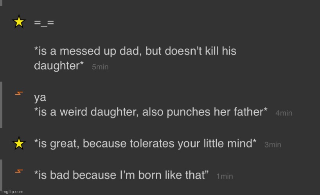This screenshot has width=320, height=195.
Task: Click the gray bar left of the last message
Action: pos(1,177)
